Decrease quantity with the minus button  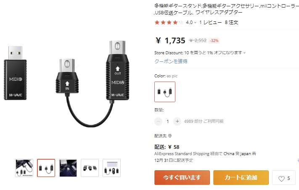tap(158, 121)
